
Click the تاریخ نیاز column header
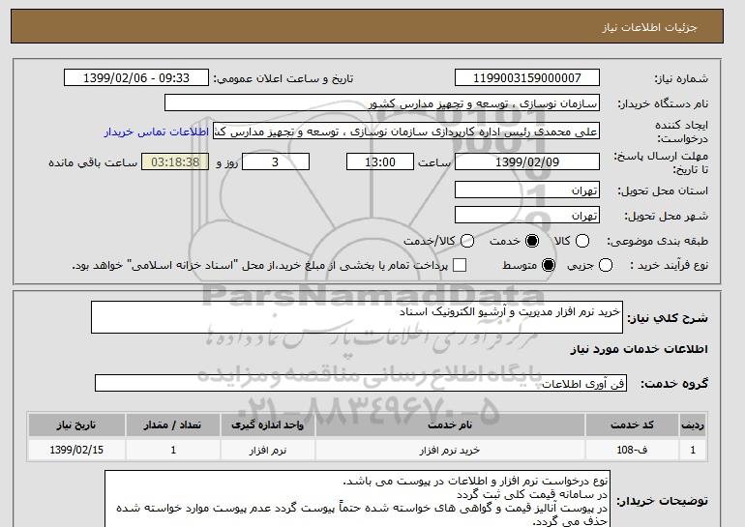(76, 425)
